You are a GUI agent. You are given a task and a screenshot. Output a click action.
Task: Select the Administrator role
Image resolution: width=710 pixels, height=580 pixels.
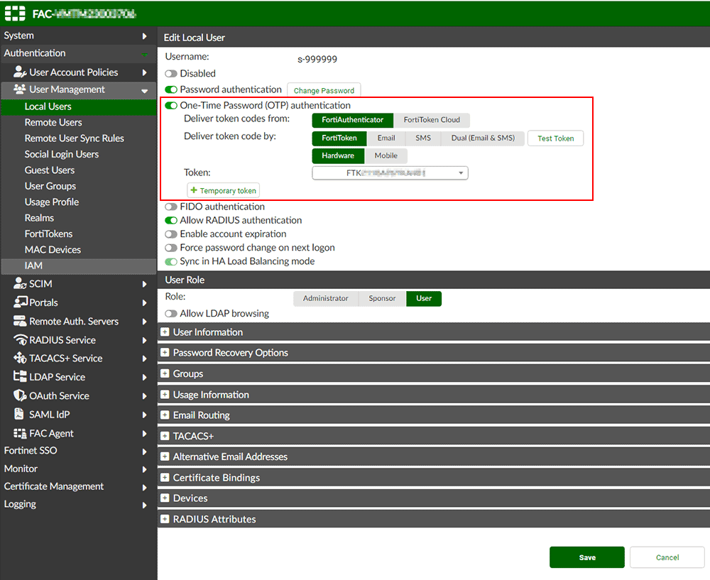(x=326, y=298)
